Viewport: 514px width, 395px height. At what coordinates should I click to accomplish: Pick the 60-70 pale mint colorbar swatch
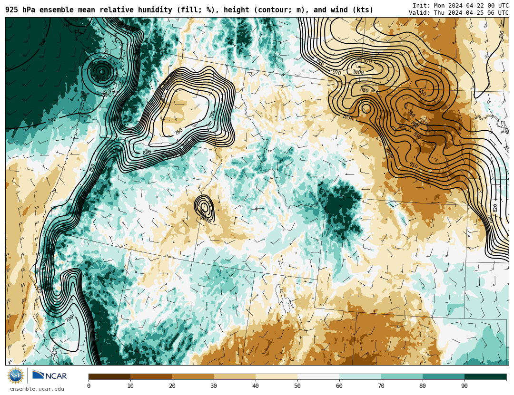pos(360,376)
